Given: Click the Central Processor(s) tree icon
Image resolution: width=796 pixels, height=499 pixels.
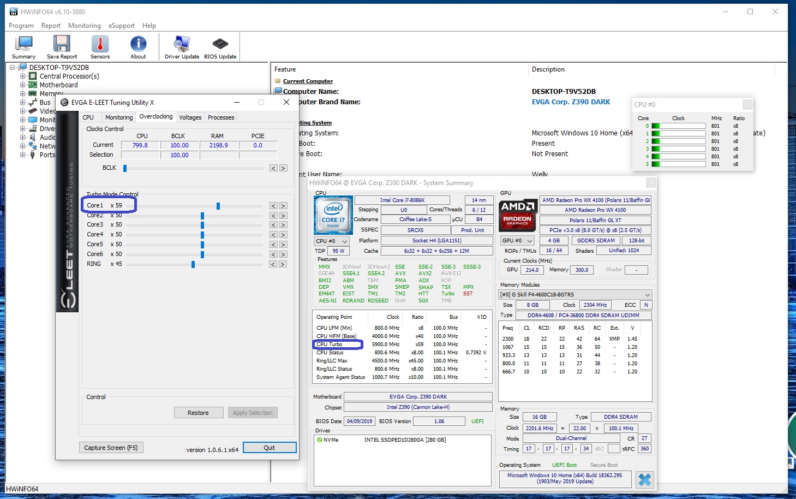Looking at the screenshot, I should point(33,76).
